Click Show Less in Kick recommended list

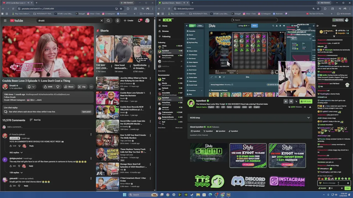click(x=179, y=128)
